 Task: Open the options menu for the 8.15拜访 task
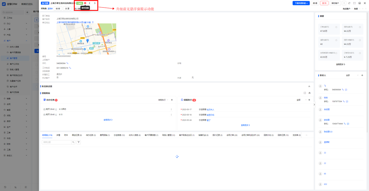171,109
